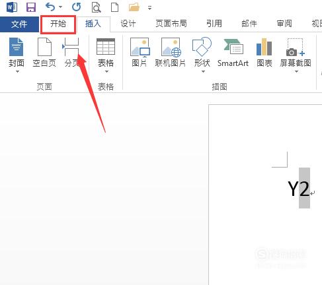Expand the 封面 dropdown arrow
Image resolution: width=322 pixels, height=285 pixels.
pyautogui.click(x=17, y=71)
